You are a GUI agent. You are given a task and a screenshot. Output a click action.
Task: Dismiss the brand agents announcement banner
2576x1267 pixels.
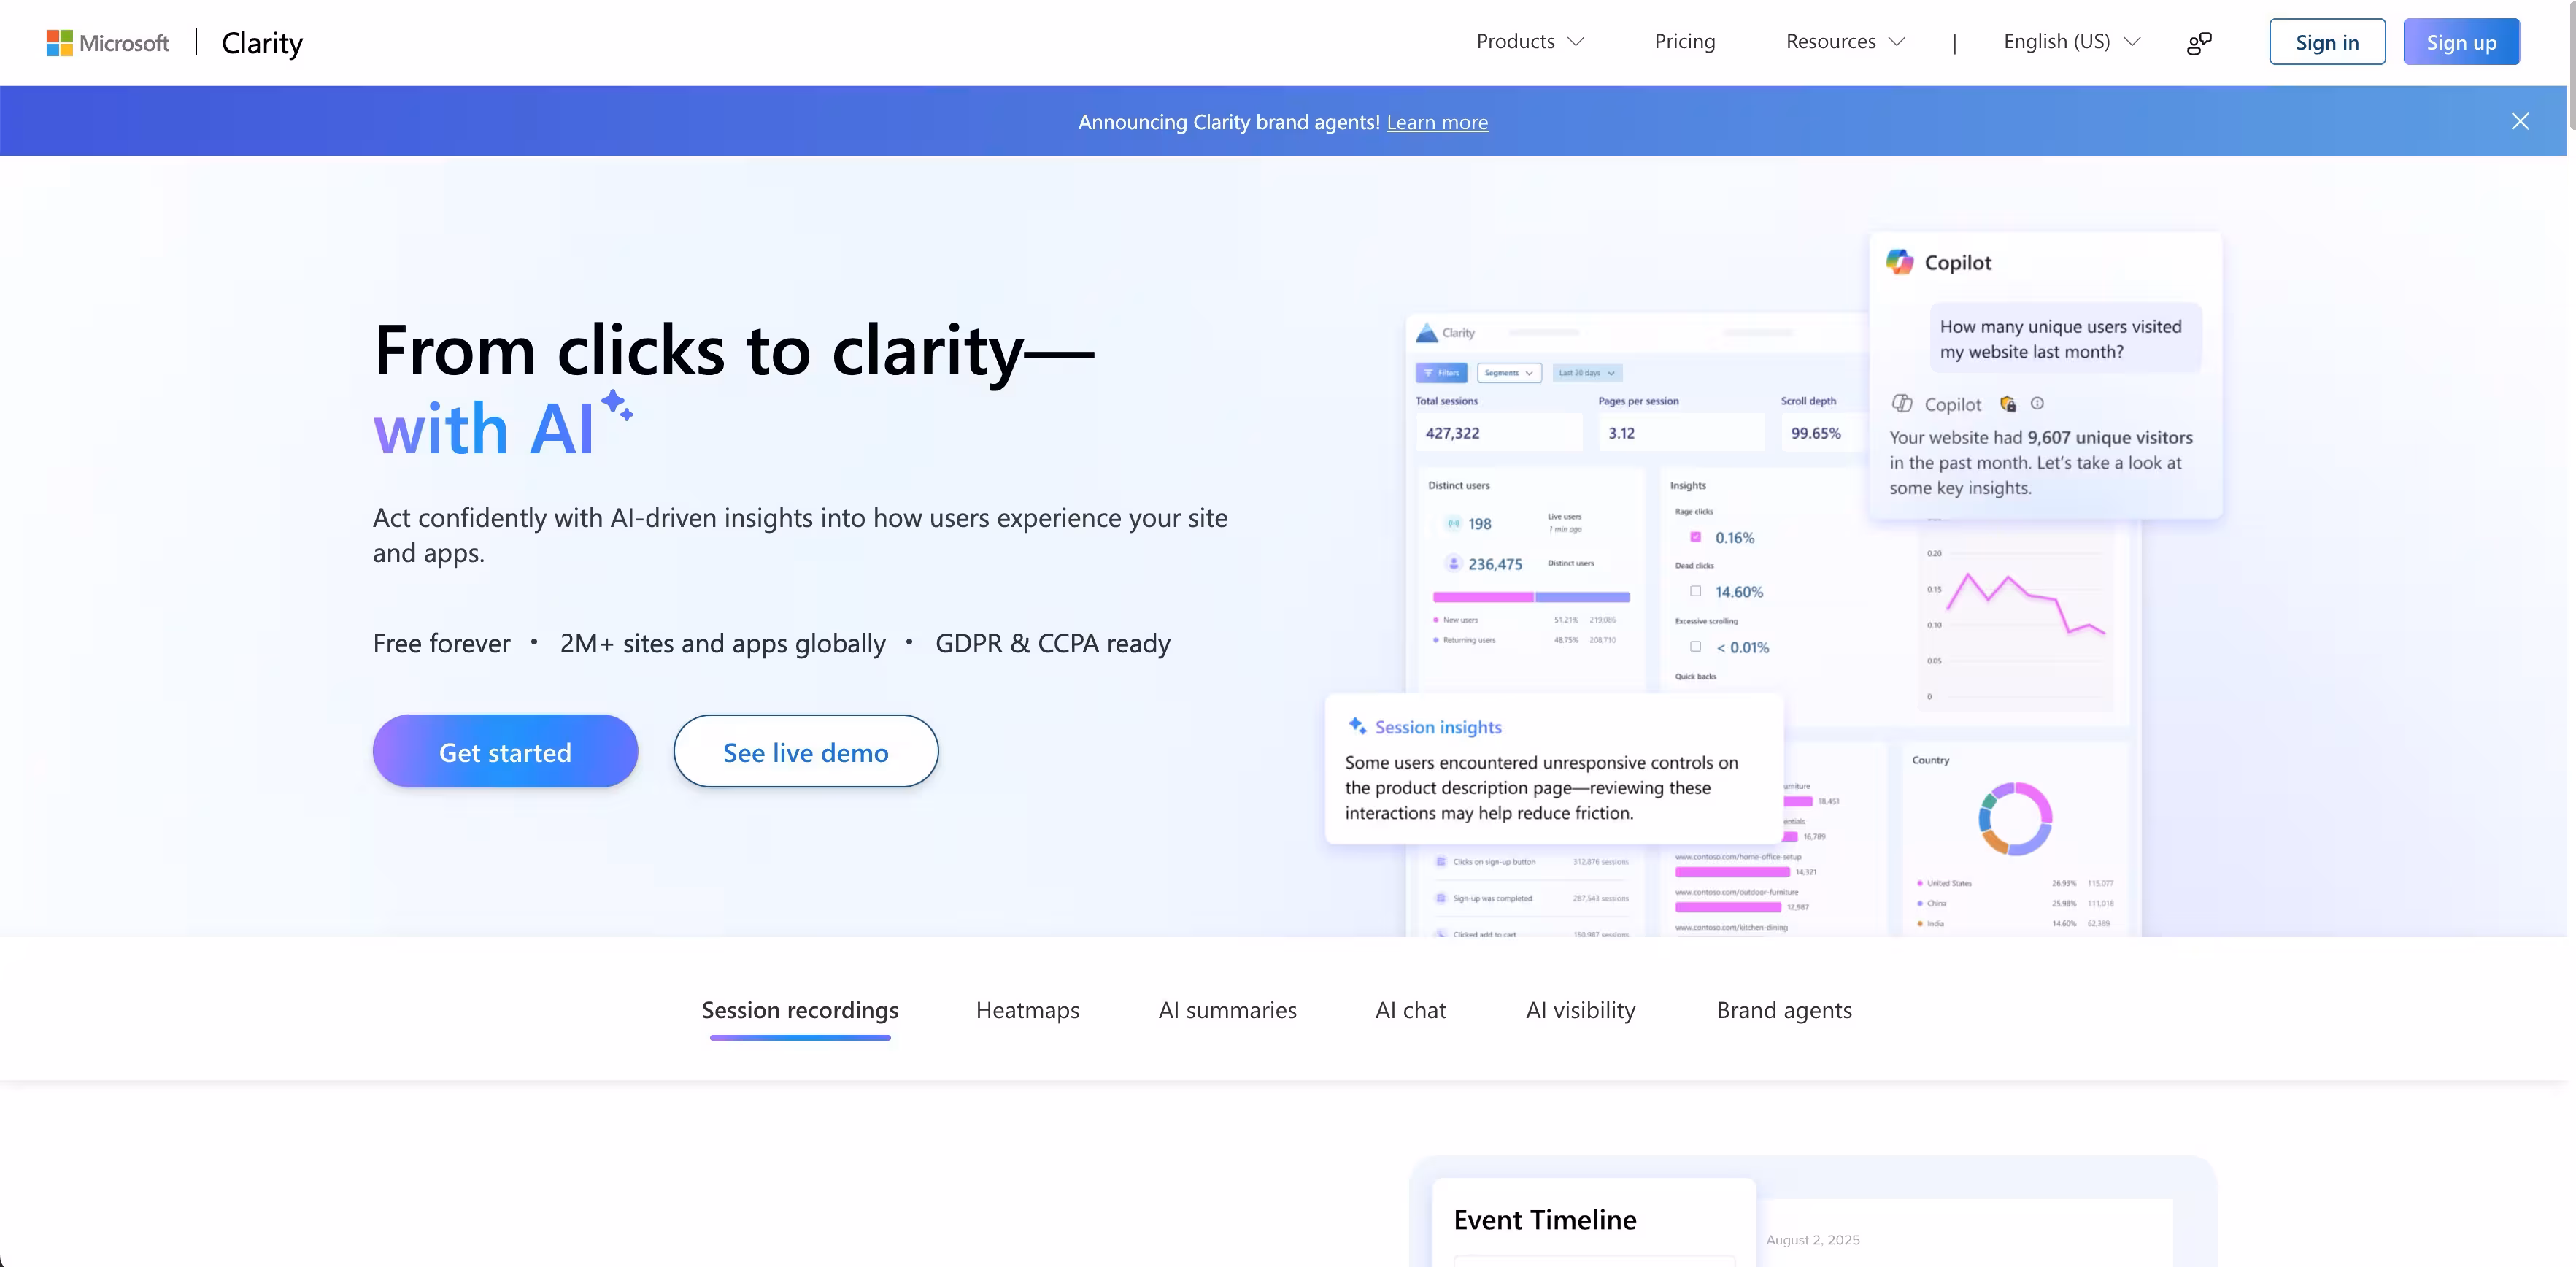pyautogui.click(x=2520, y=121)
